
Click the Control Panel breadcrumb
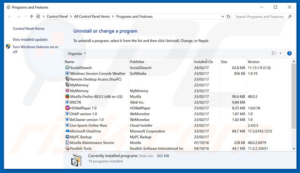[x=57, y=16]
